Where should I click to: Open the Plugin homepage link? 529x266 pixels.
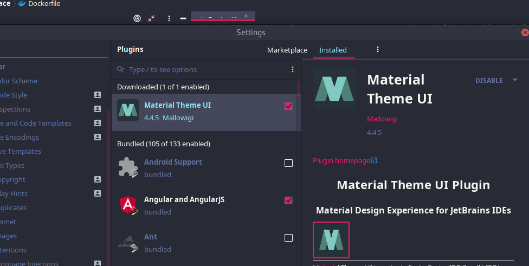pyautogui.click(x=341, y=160)
